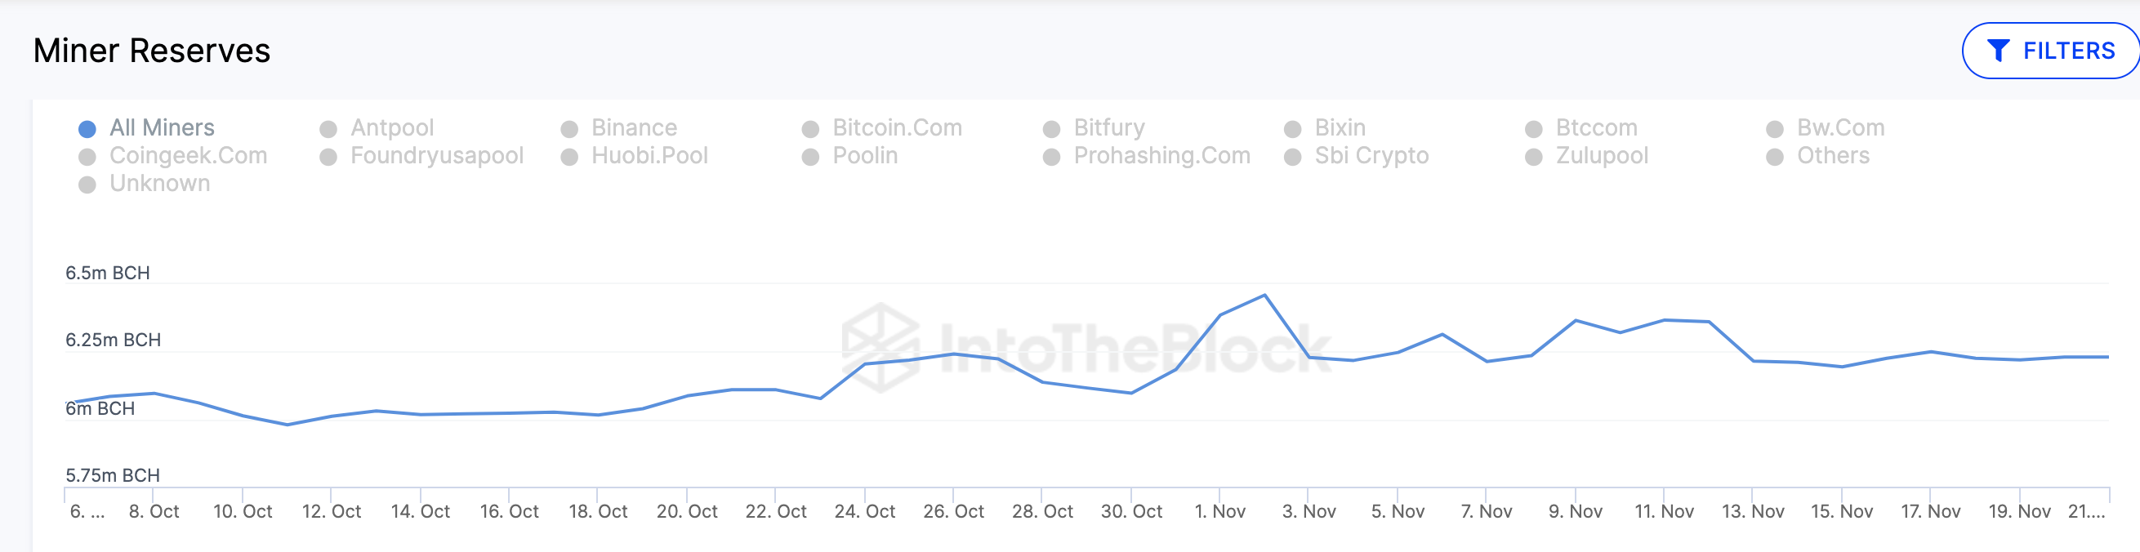Enable the Others legend item
This screenshot has height=552, width=2140.
1832,156
